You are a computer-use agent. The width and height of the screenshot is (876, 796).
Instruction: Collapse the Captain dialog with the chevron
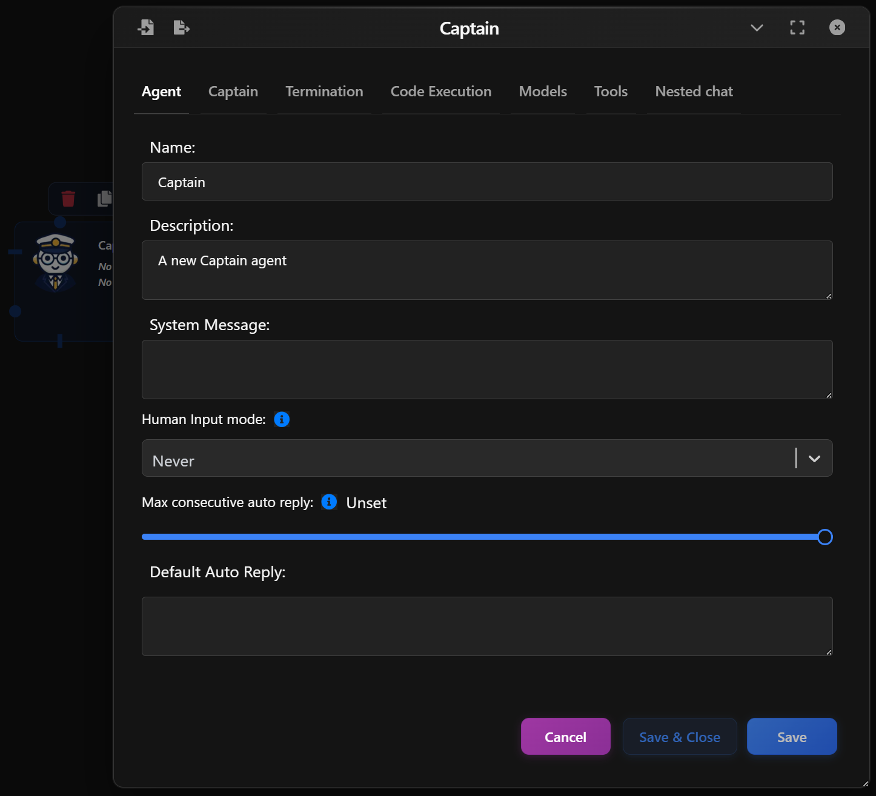pyautogui.click(x=756, y=28)
